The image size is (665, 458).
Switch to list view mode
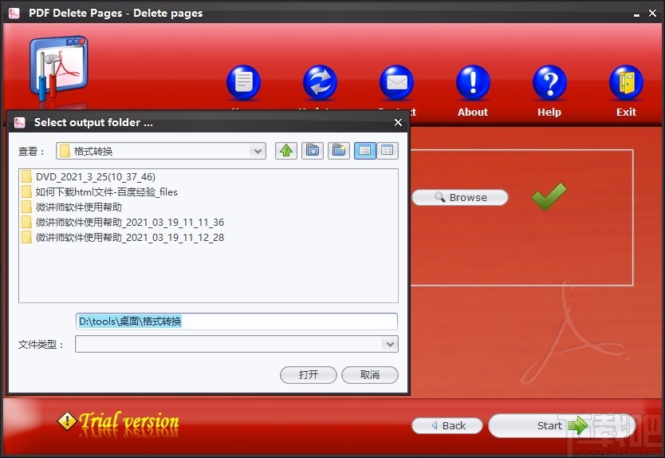364,151
